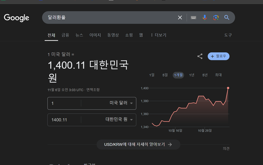Open USD/KRW에 대해 자세히 알아보기 link
Viewport: 263px width, 165px height.
click(x=138, y=144)
